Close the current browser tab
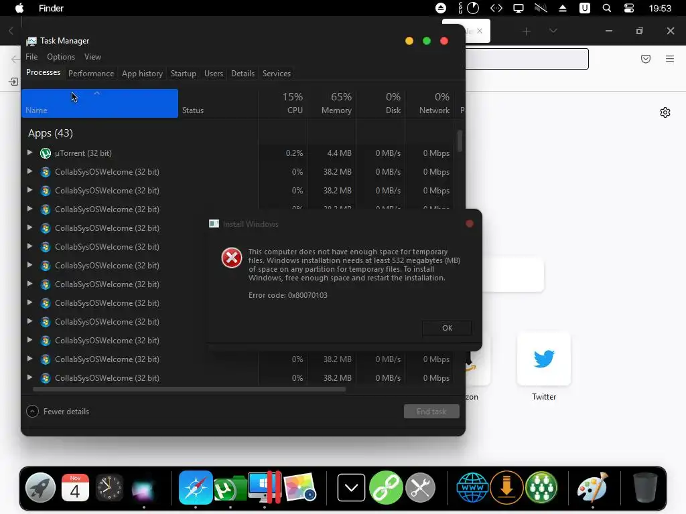This screenshot has width=686, height=514. coord(480,31)
